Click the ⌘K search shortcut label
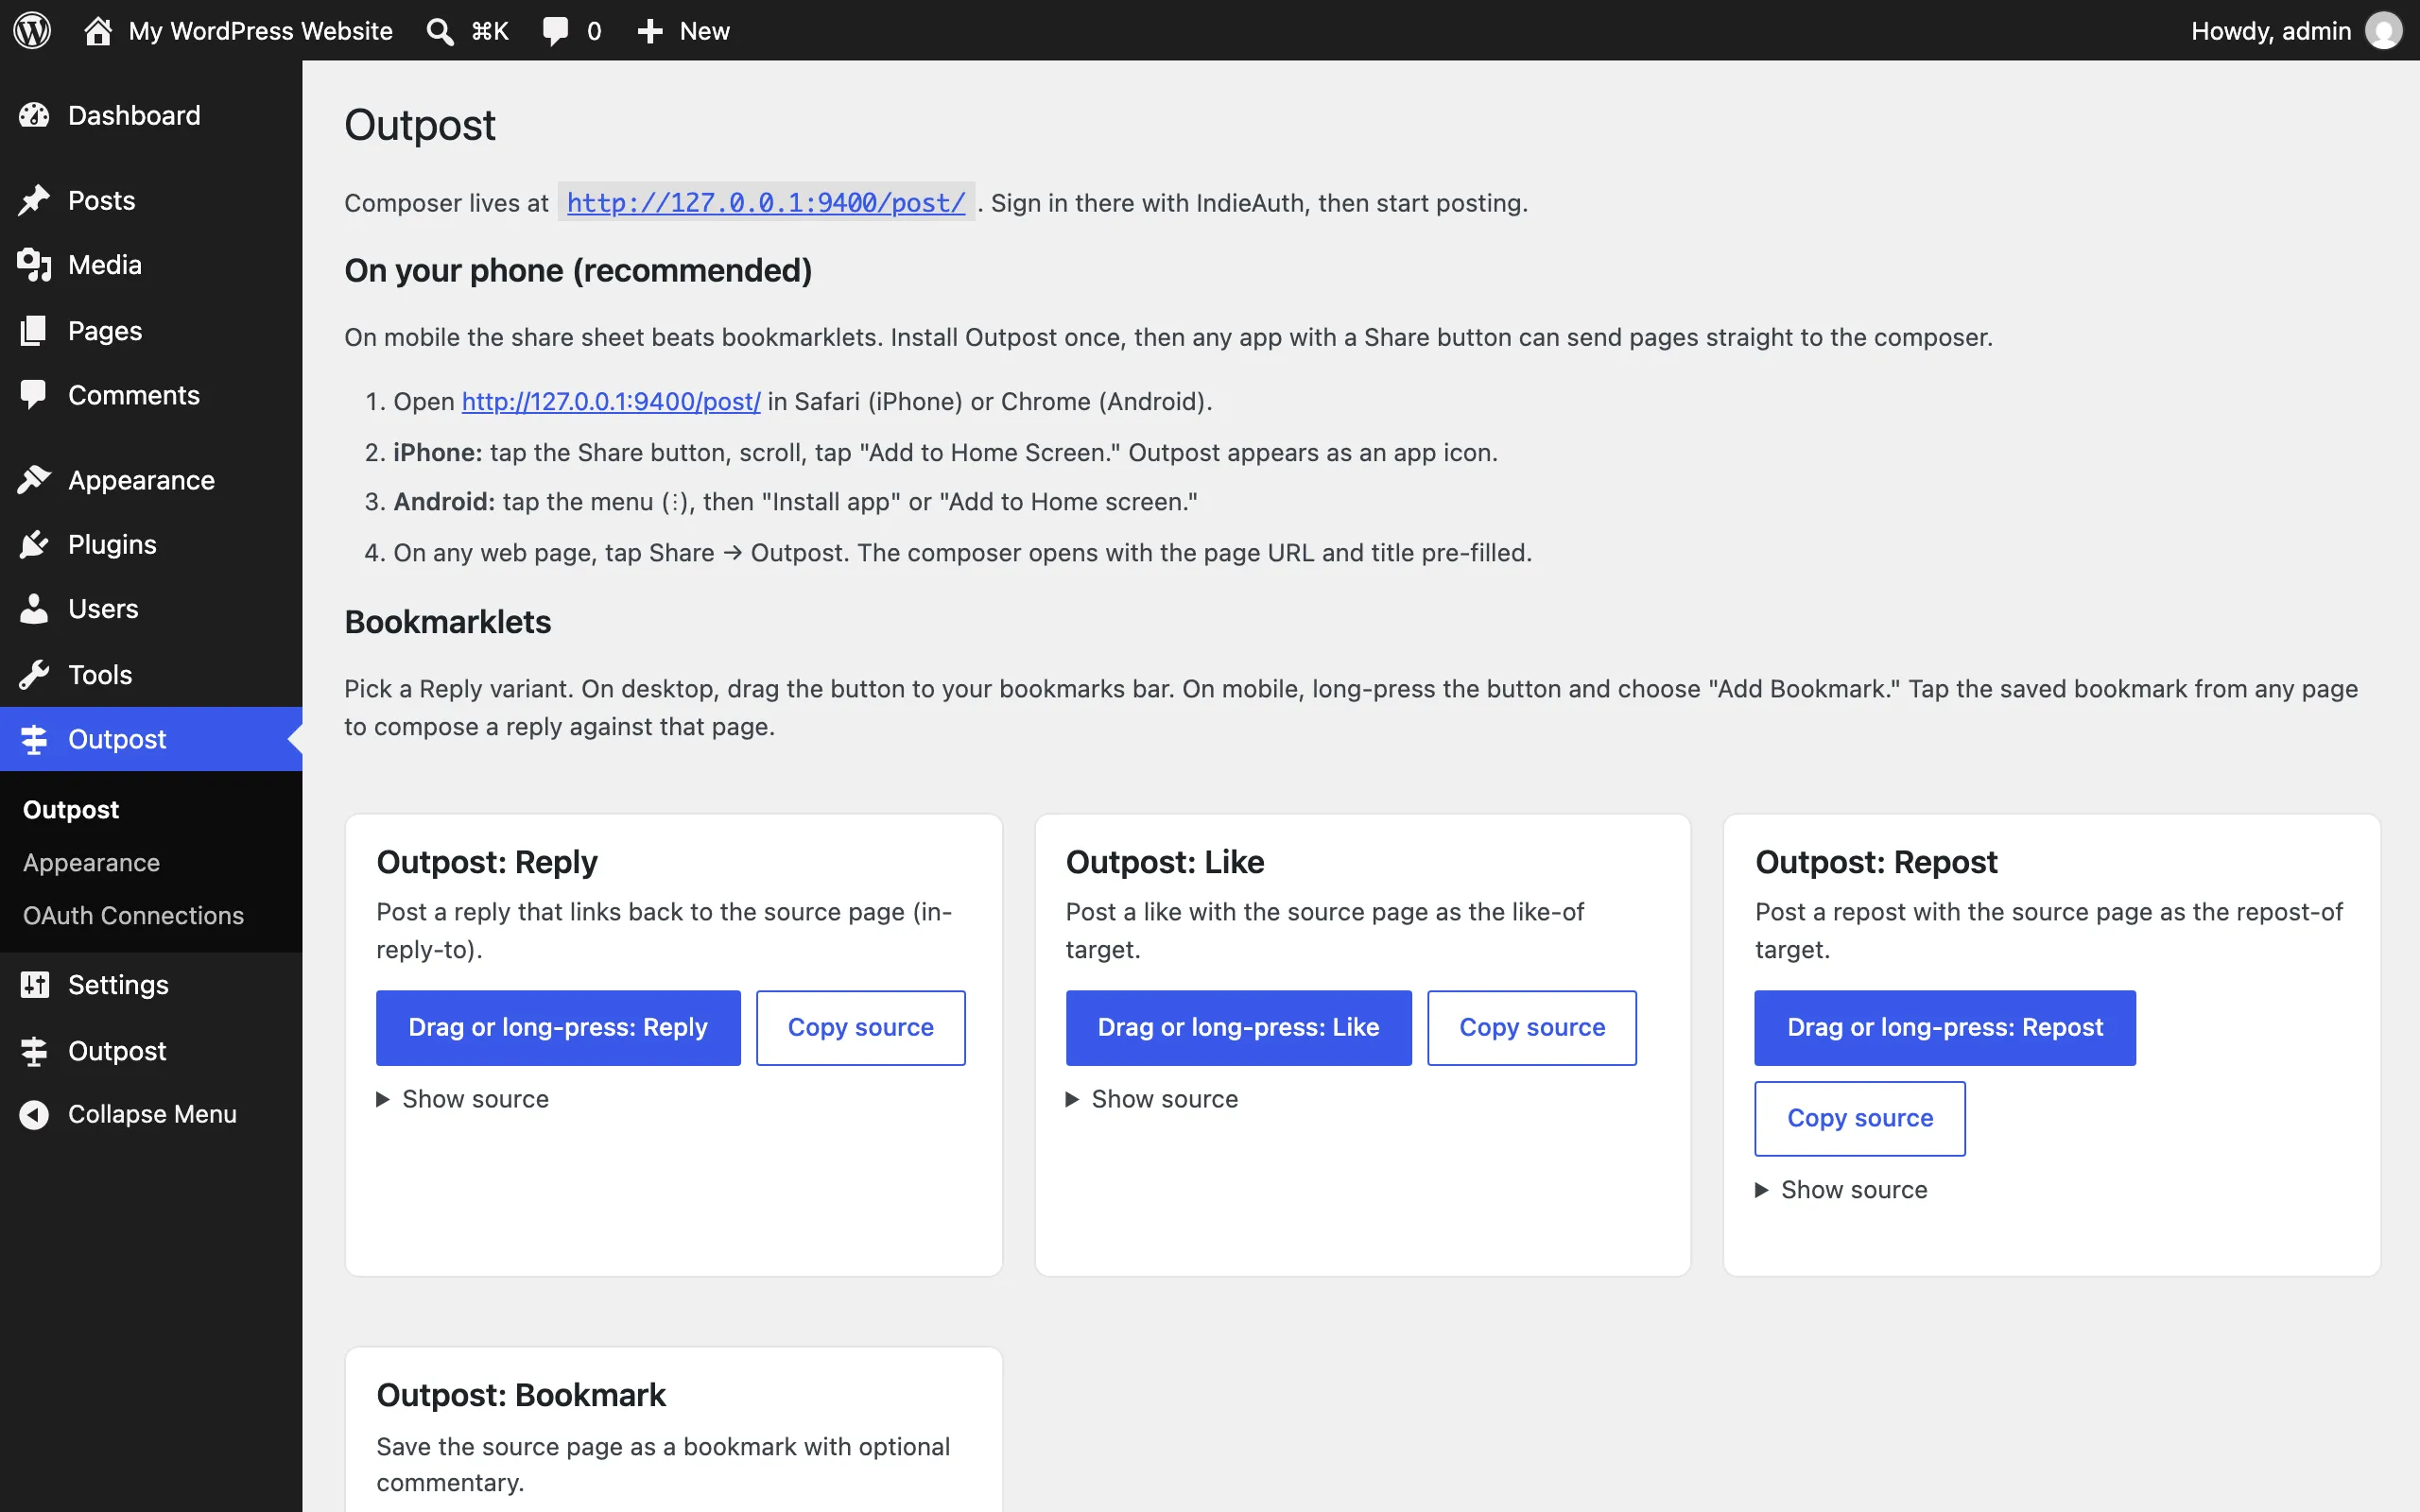The height and width of the screenshot is (1512, 2420). [x=490, y=31]
